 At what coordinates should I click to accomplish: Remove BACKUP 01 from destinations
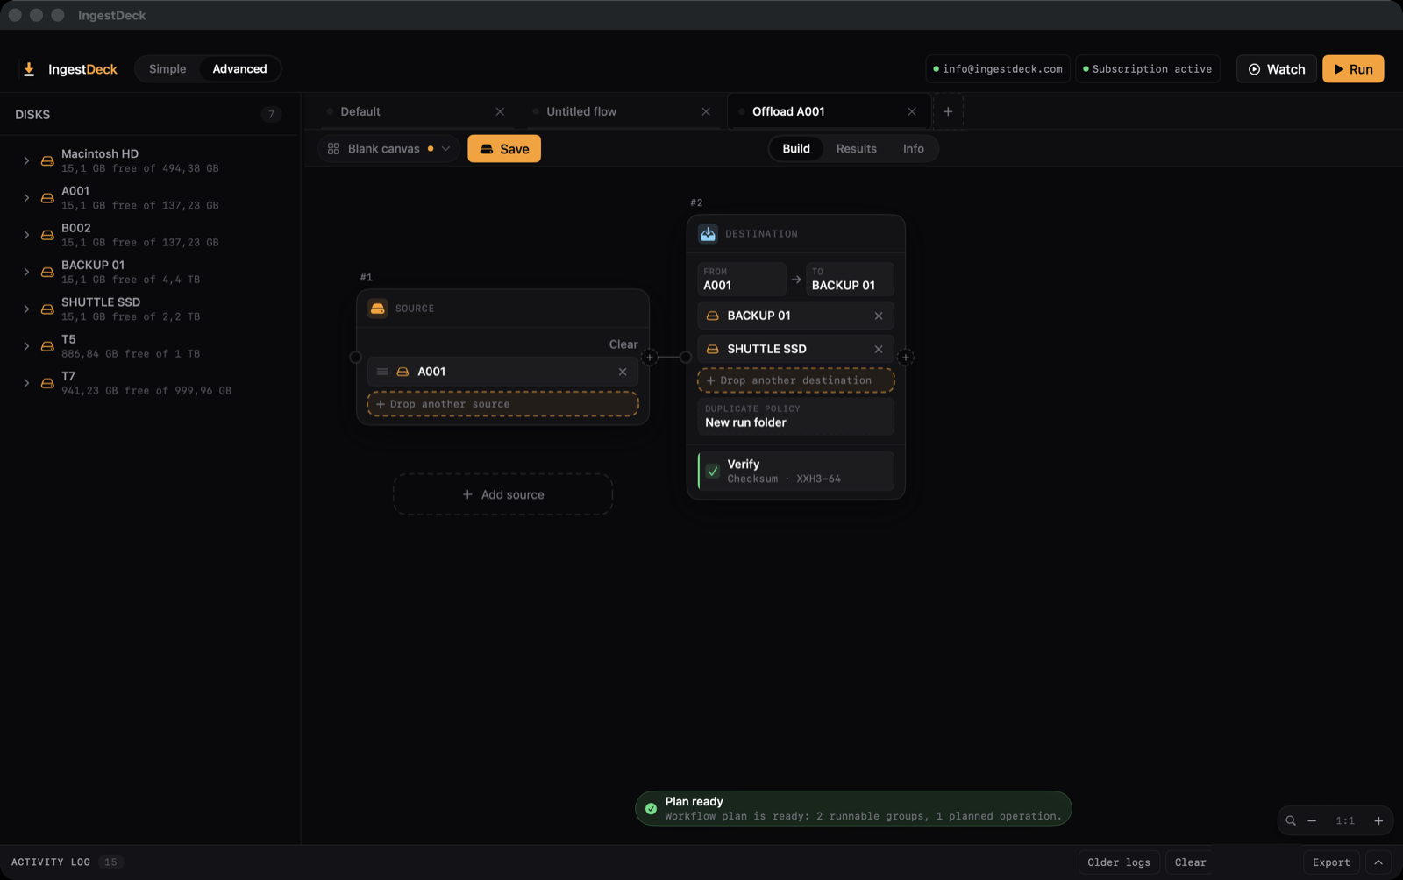click(x=879, y=316)
